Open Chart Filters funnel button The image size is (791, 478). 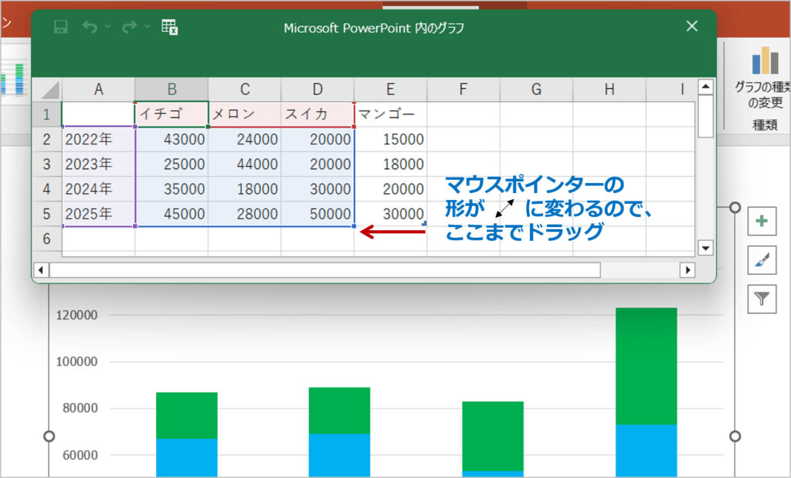point(762,299)
